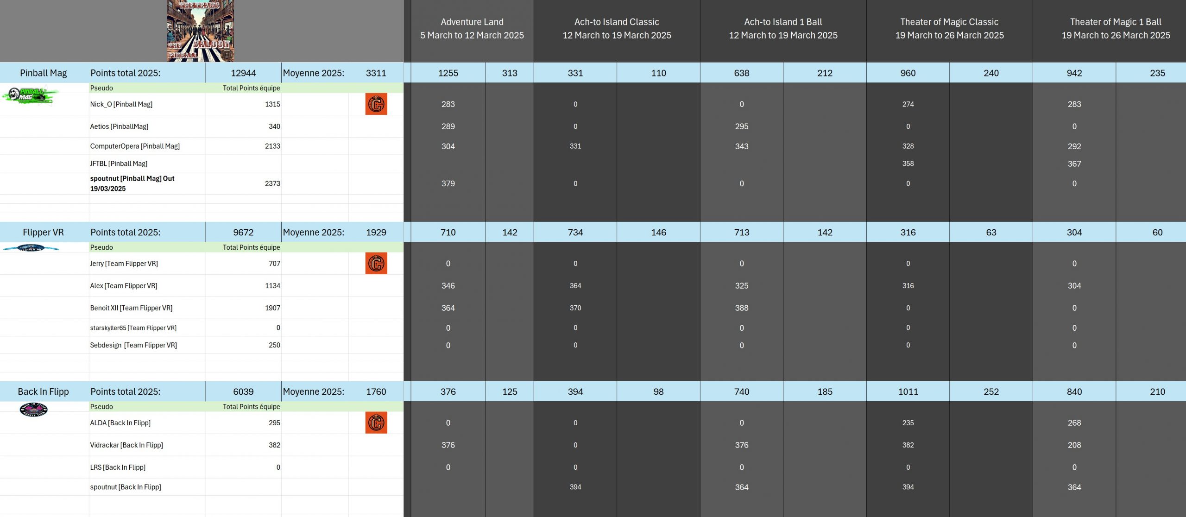Click the Vidrackar [Back In Flipp] player cell
Screen dimensions: 1186x517
[x=126, y=445]
